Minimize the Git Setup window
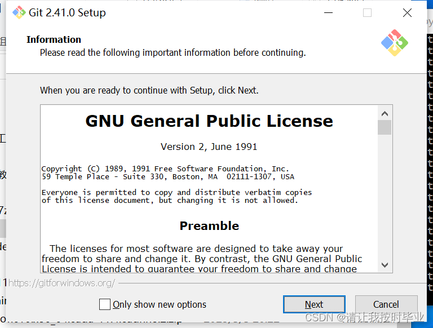 point(328,13)
